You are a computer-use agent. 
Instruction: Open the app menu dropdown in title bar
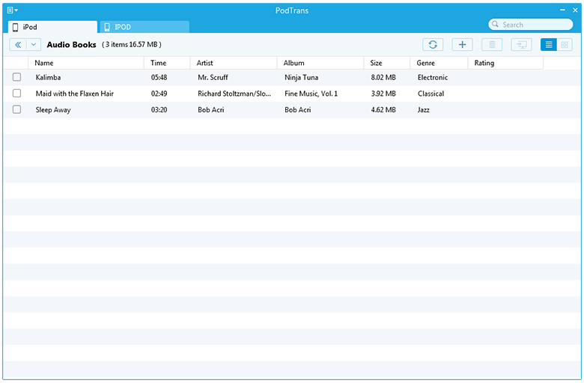click(x=13, y=10)
